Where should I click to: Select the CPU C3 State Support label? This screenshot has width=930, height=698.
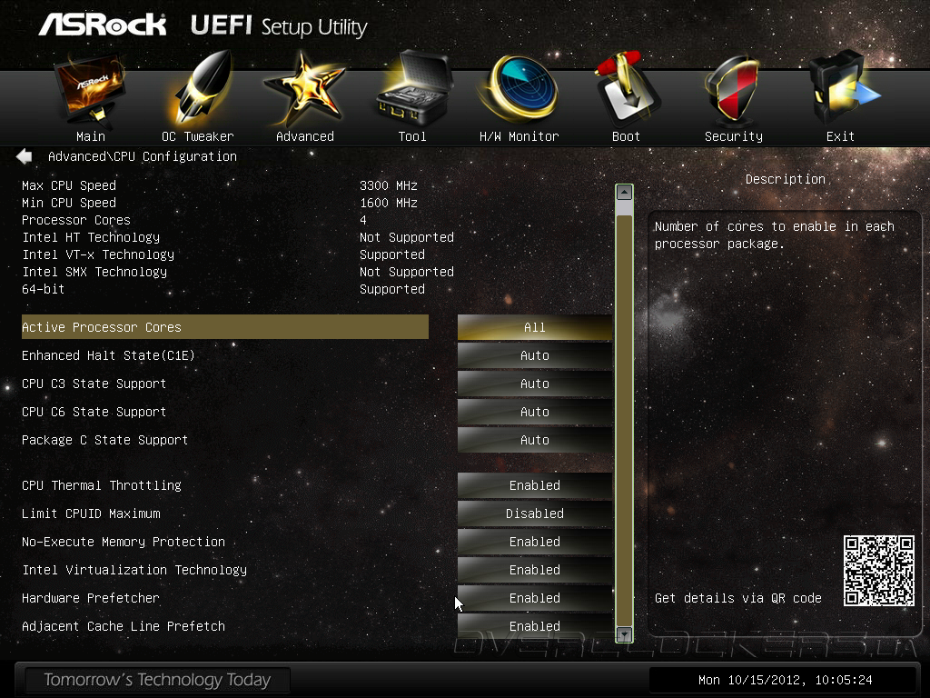[94, 384]
